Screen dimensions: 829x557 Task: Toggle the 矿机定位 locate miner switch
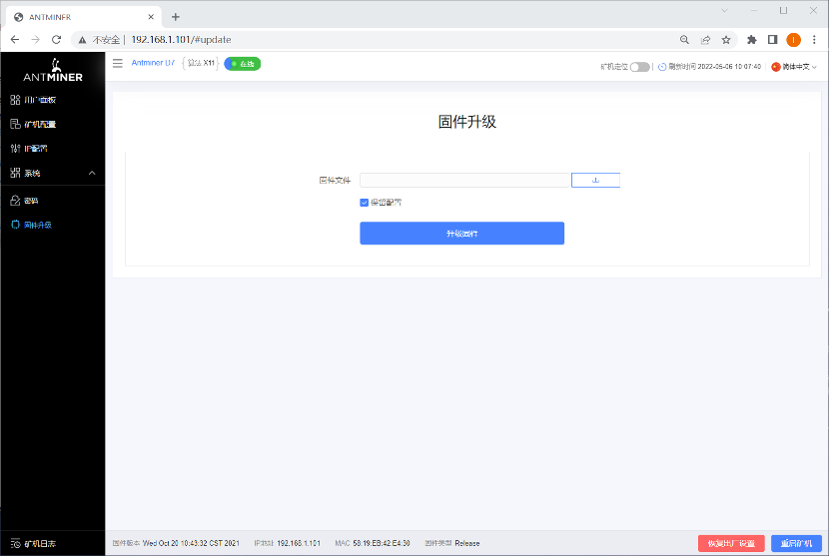[x=639, y=67]
